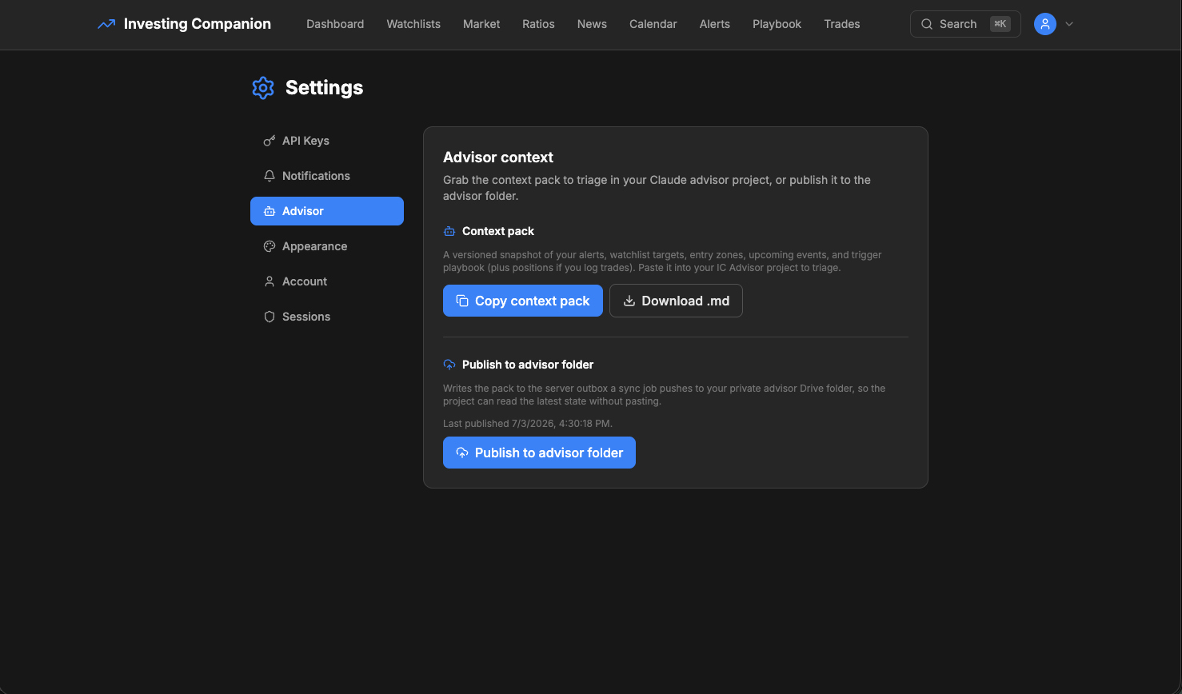Open Account settings

point(327,281)
